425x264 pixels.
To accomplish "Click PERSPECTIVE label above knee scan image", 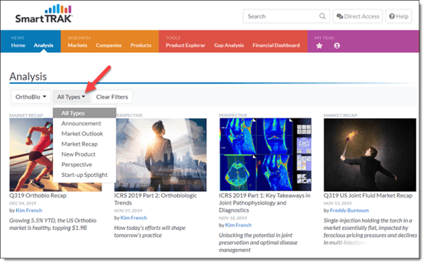I will [x=233, y=115].
